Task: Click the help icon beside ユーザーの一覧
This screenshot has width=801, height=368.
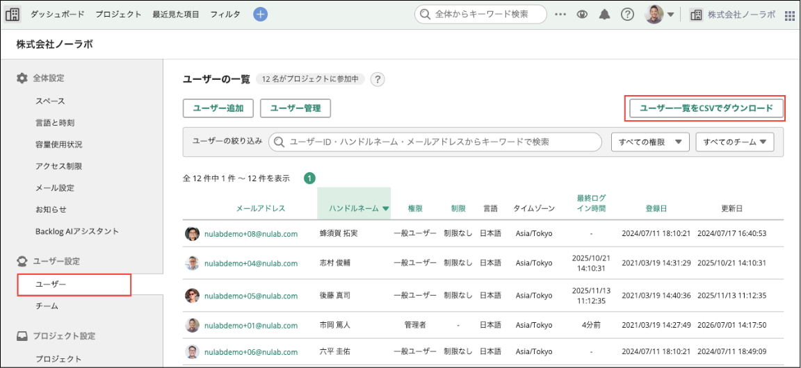Action: [x=378, y=79]
